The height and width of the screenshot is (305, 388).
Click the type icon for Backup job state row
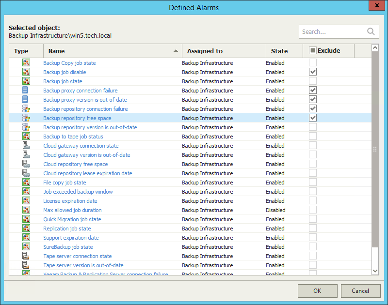click(26, 81)
